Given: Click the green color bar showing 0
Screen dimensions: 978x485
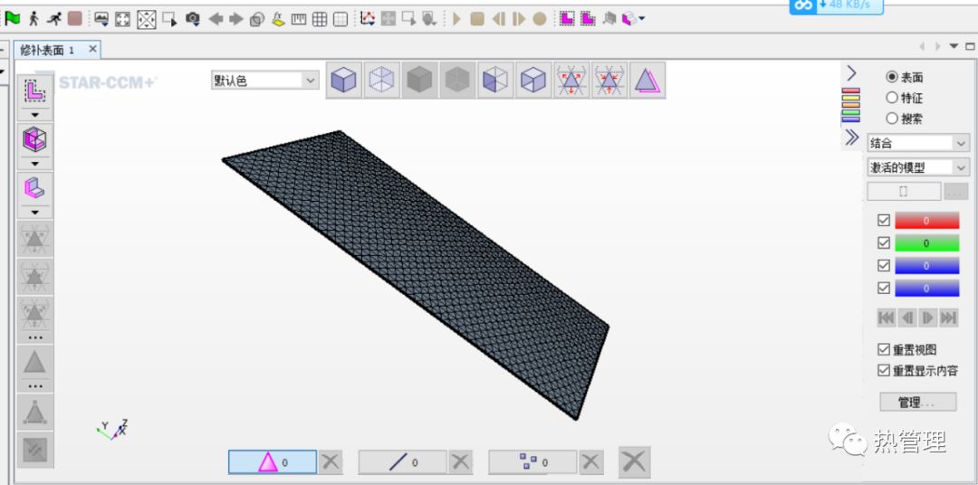Looking at the screenshot, I should click(x=927, y=243).
